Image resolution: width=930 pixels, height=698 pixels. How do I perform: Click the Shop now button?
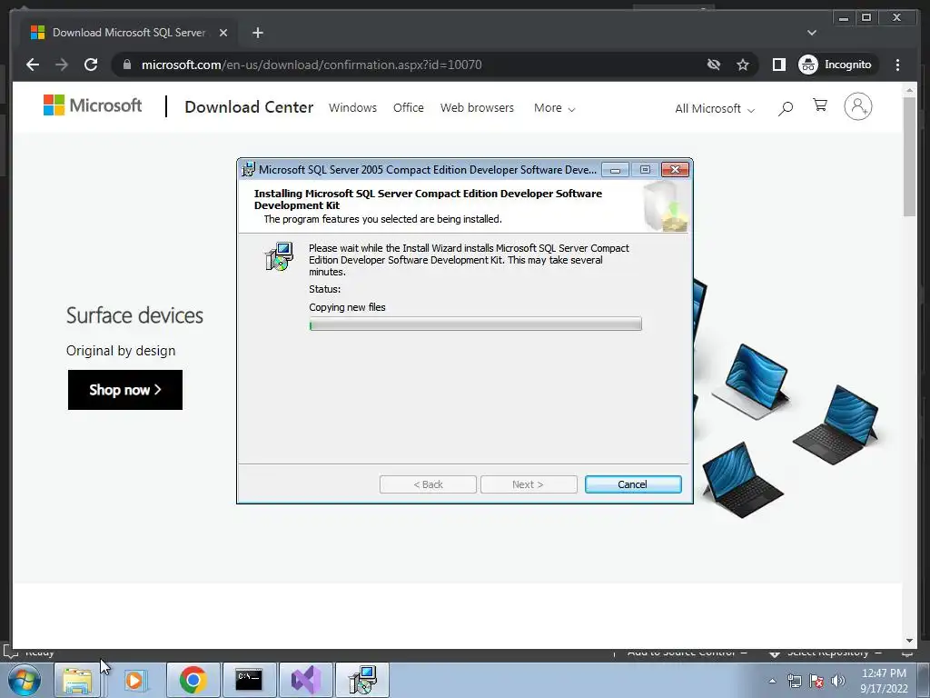(x=125, y=390)
